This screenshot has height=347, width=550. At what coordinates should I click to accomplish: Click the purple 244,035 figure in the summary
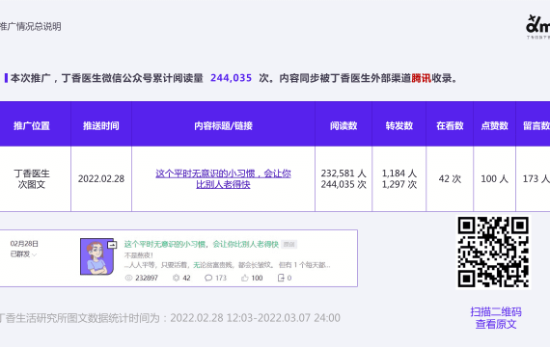click(232, 78)
